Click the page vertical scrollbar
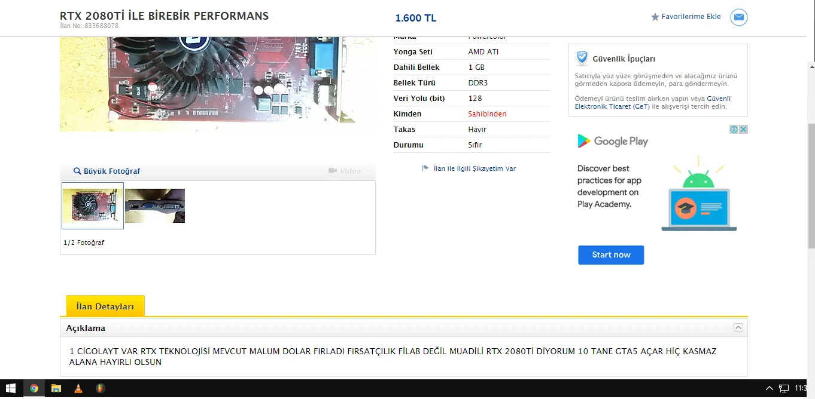This screenshot has height=399, width=815. point(811,185)
